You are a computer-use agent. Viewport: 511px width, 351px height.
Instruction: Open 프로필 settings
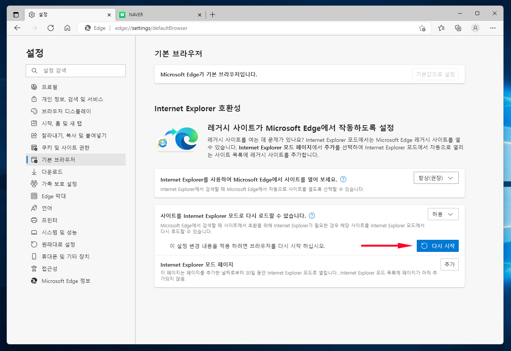(76, 87)
